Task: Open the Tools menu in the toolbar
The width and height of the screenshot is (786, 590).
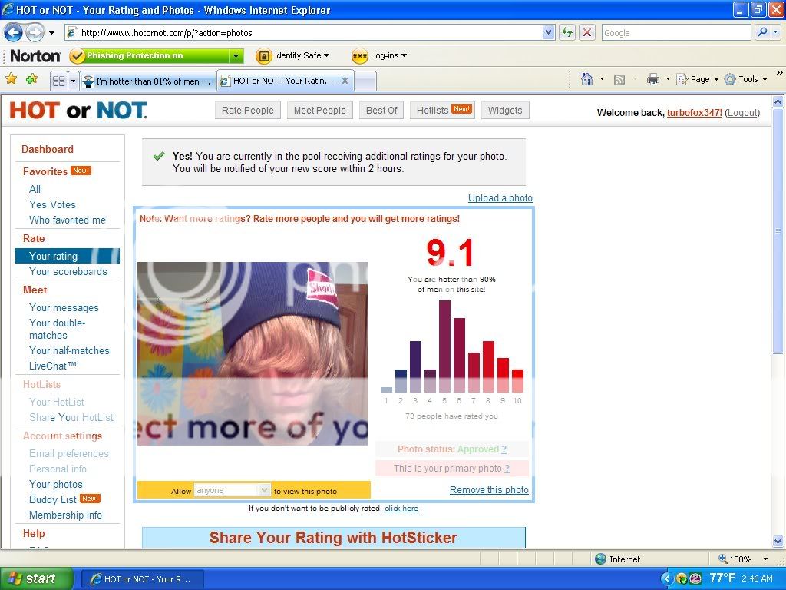Action: [x=745, y=79]
